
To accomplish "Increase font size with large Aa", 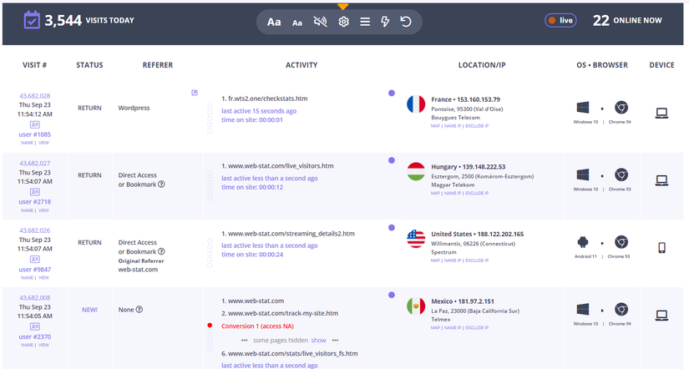I will pyautogui.click(x=274, y=22).
